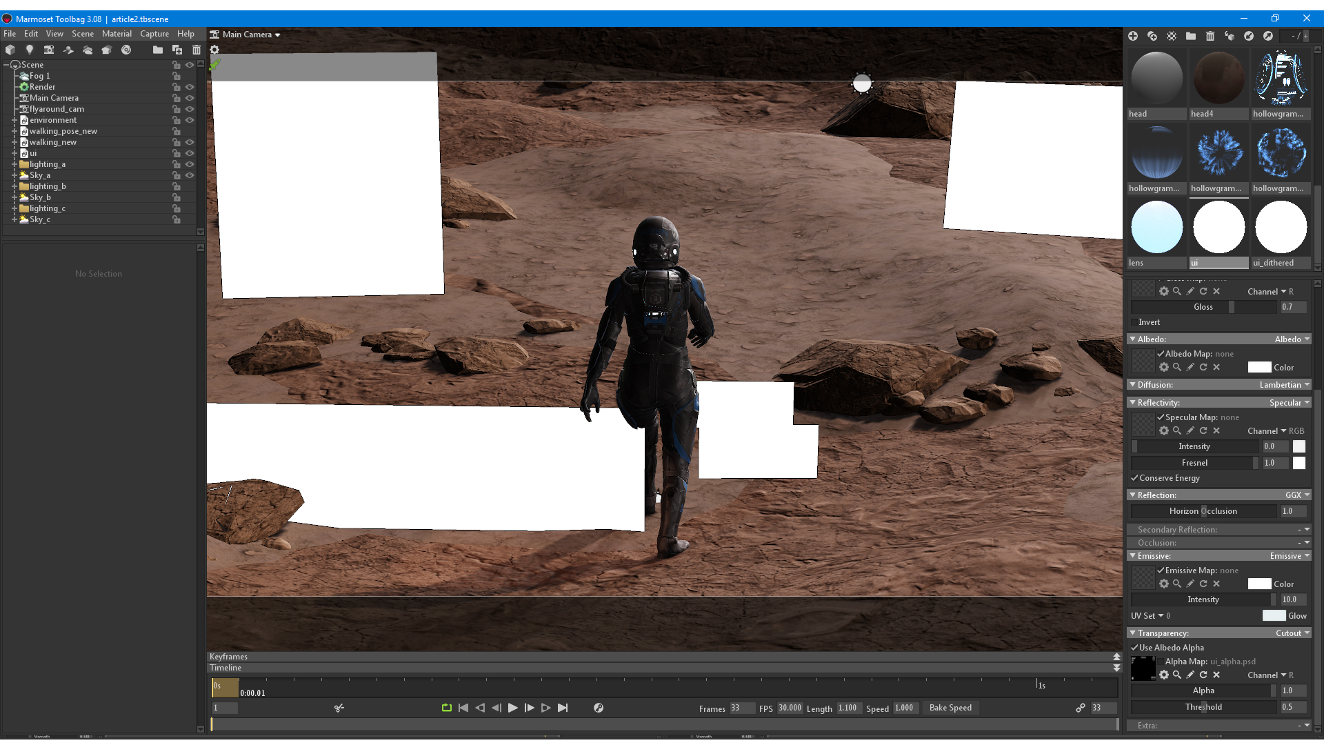The image size is (1324, 745).
Task: Expand the environment tree item
Action: 14,120
